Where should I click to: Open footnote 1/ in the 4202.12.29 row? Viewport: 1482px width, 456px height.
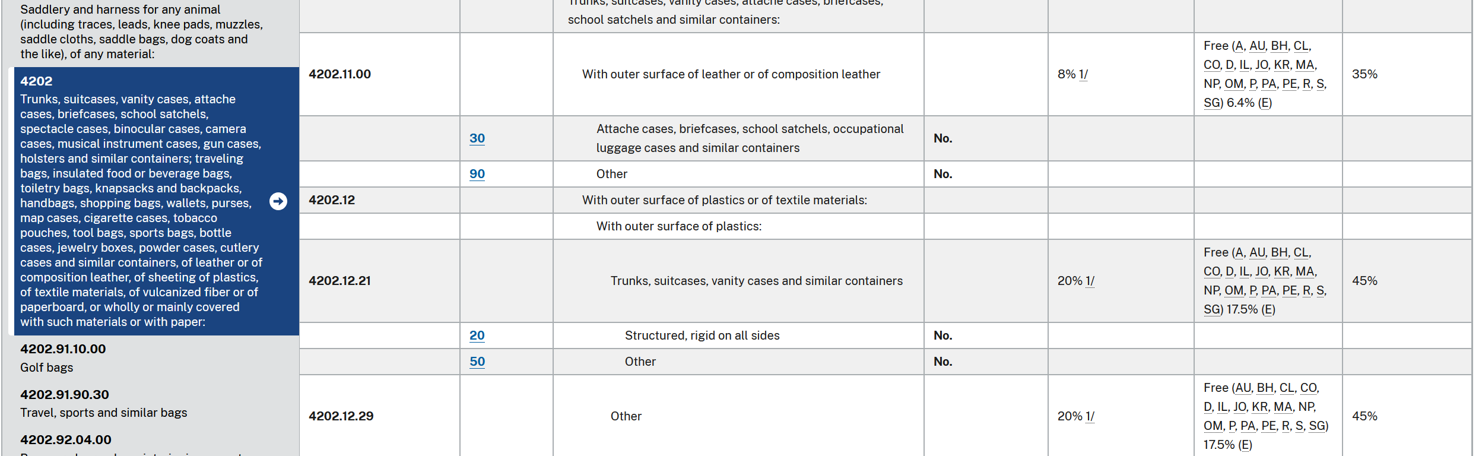coord(1090,416)
